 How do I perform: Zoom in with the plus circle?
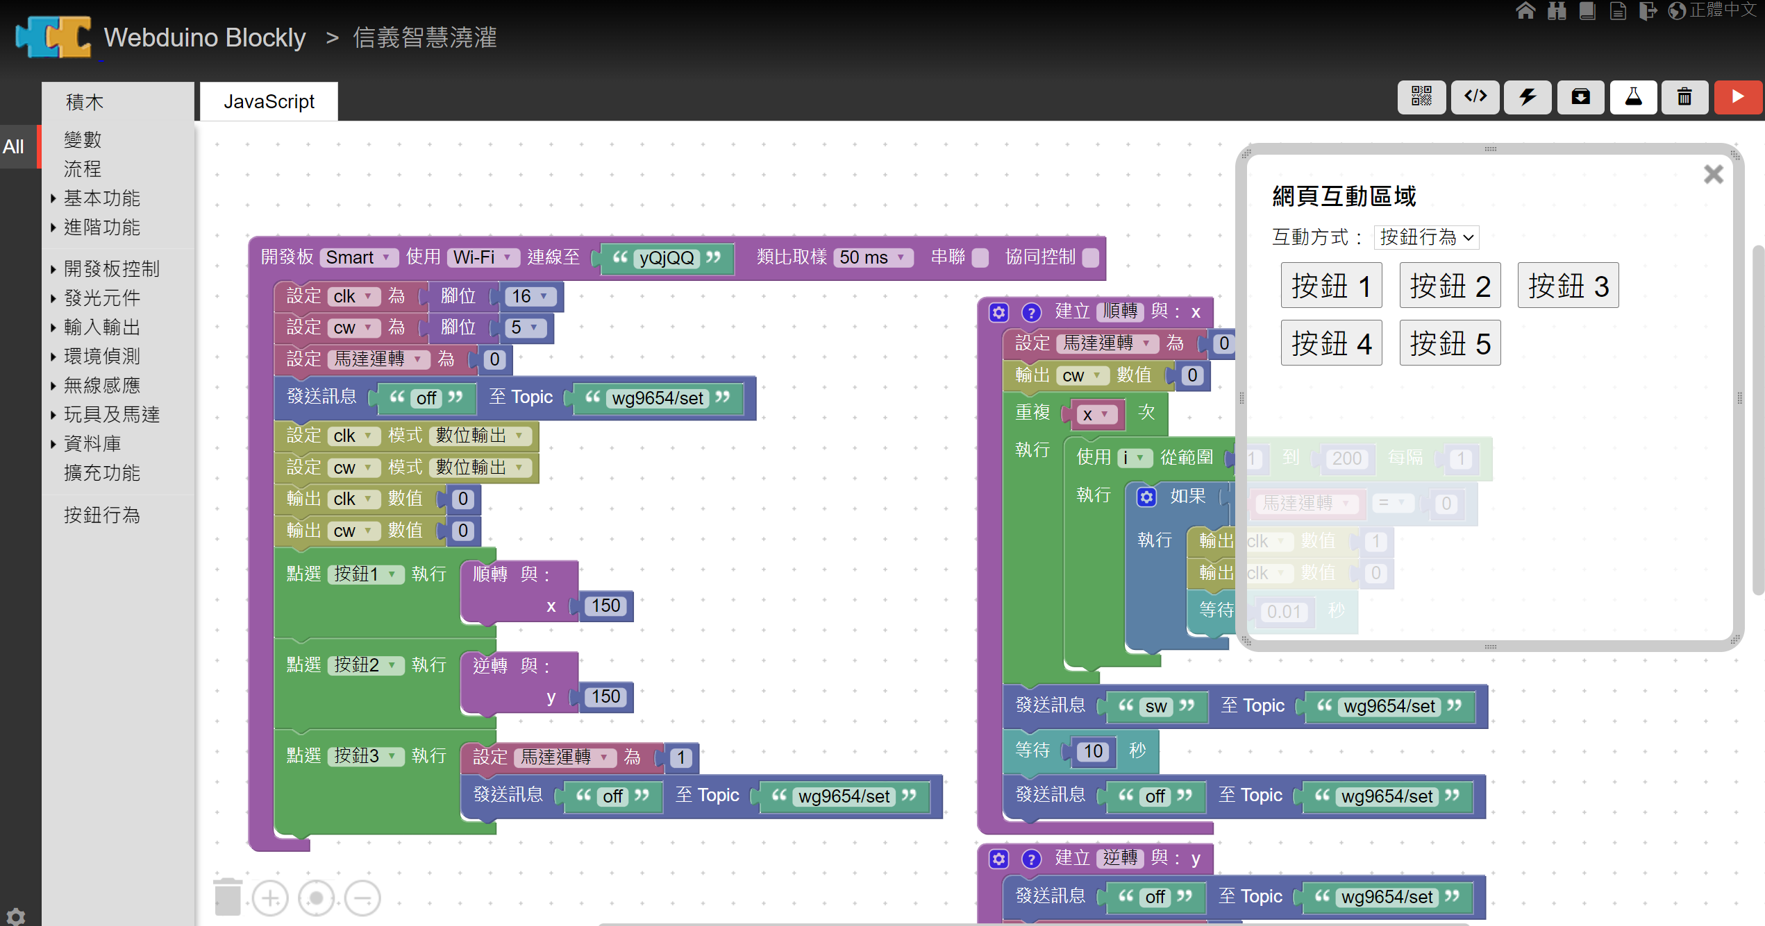point(270,898)
